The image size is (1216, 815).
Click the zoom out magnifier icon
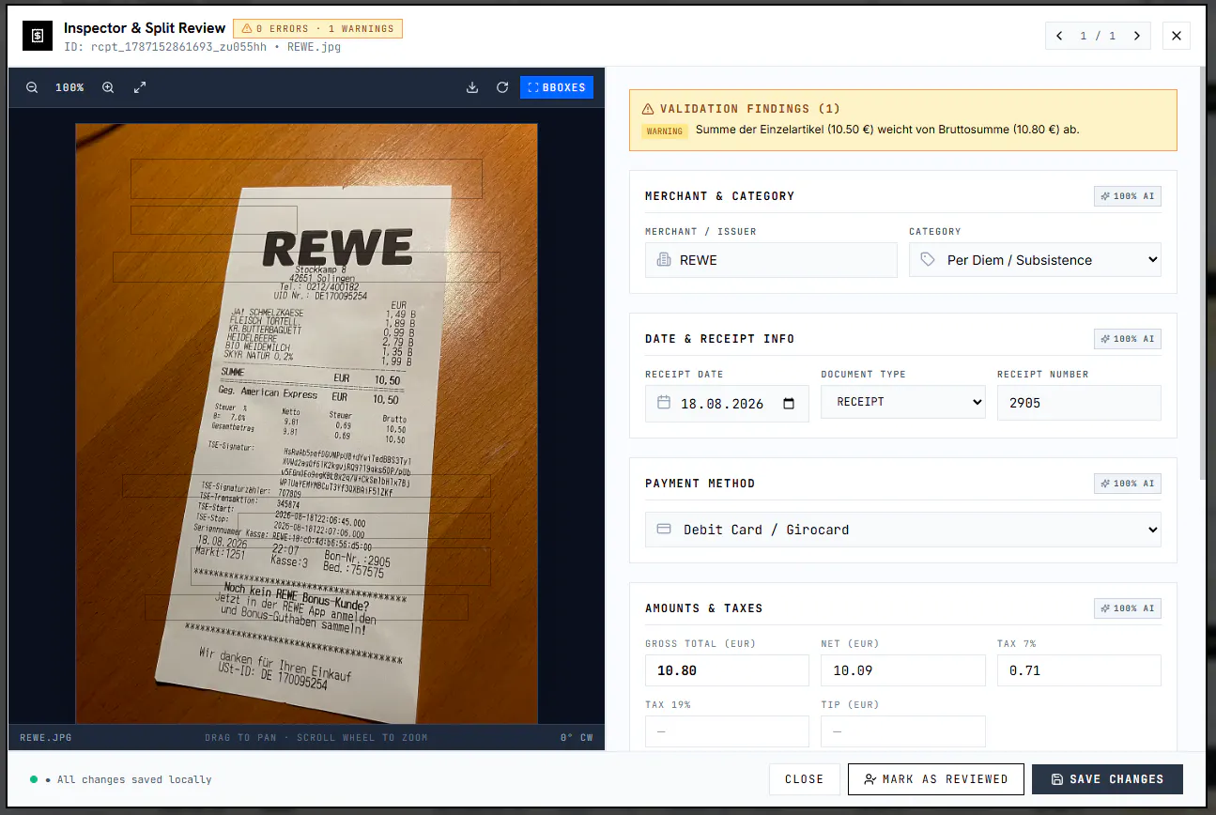(x=32, y=87)
